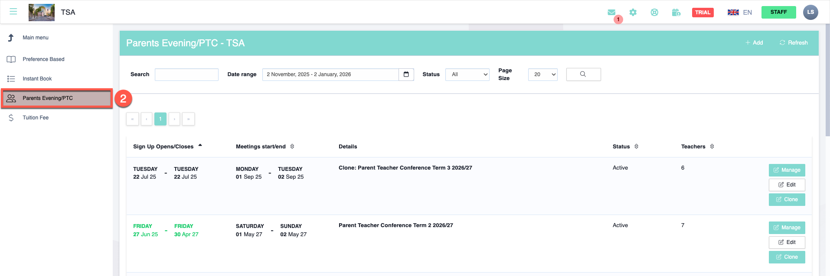
Task: Click the magnifier search button
Action: tap(583, 74)
